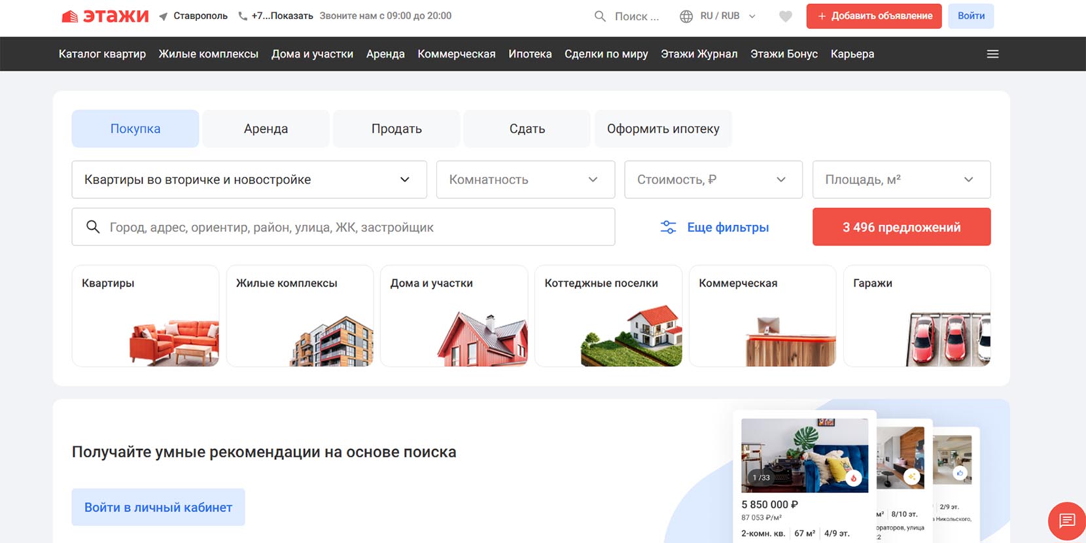Open Ипотека in the navigation menu
The image size is (1086, 543).
click(x=530, y=54)
